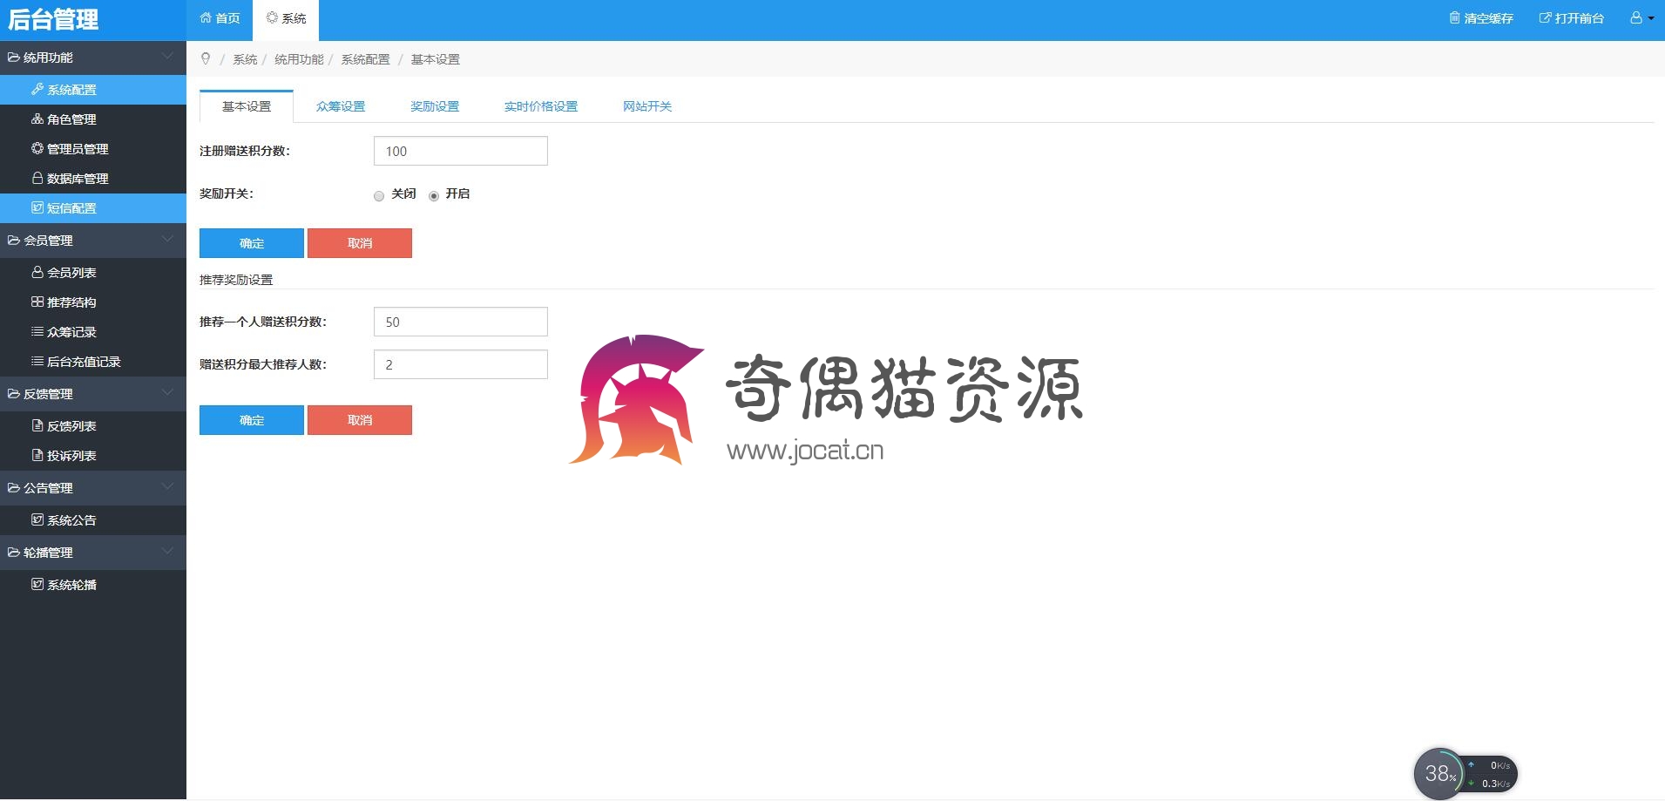1665x801 pixels.
Task: Click the folder icon beside 反馈管理
Action: [x=14, y=394]
